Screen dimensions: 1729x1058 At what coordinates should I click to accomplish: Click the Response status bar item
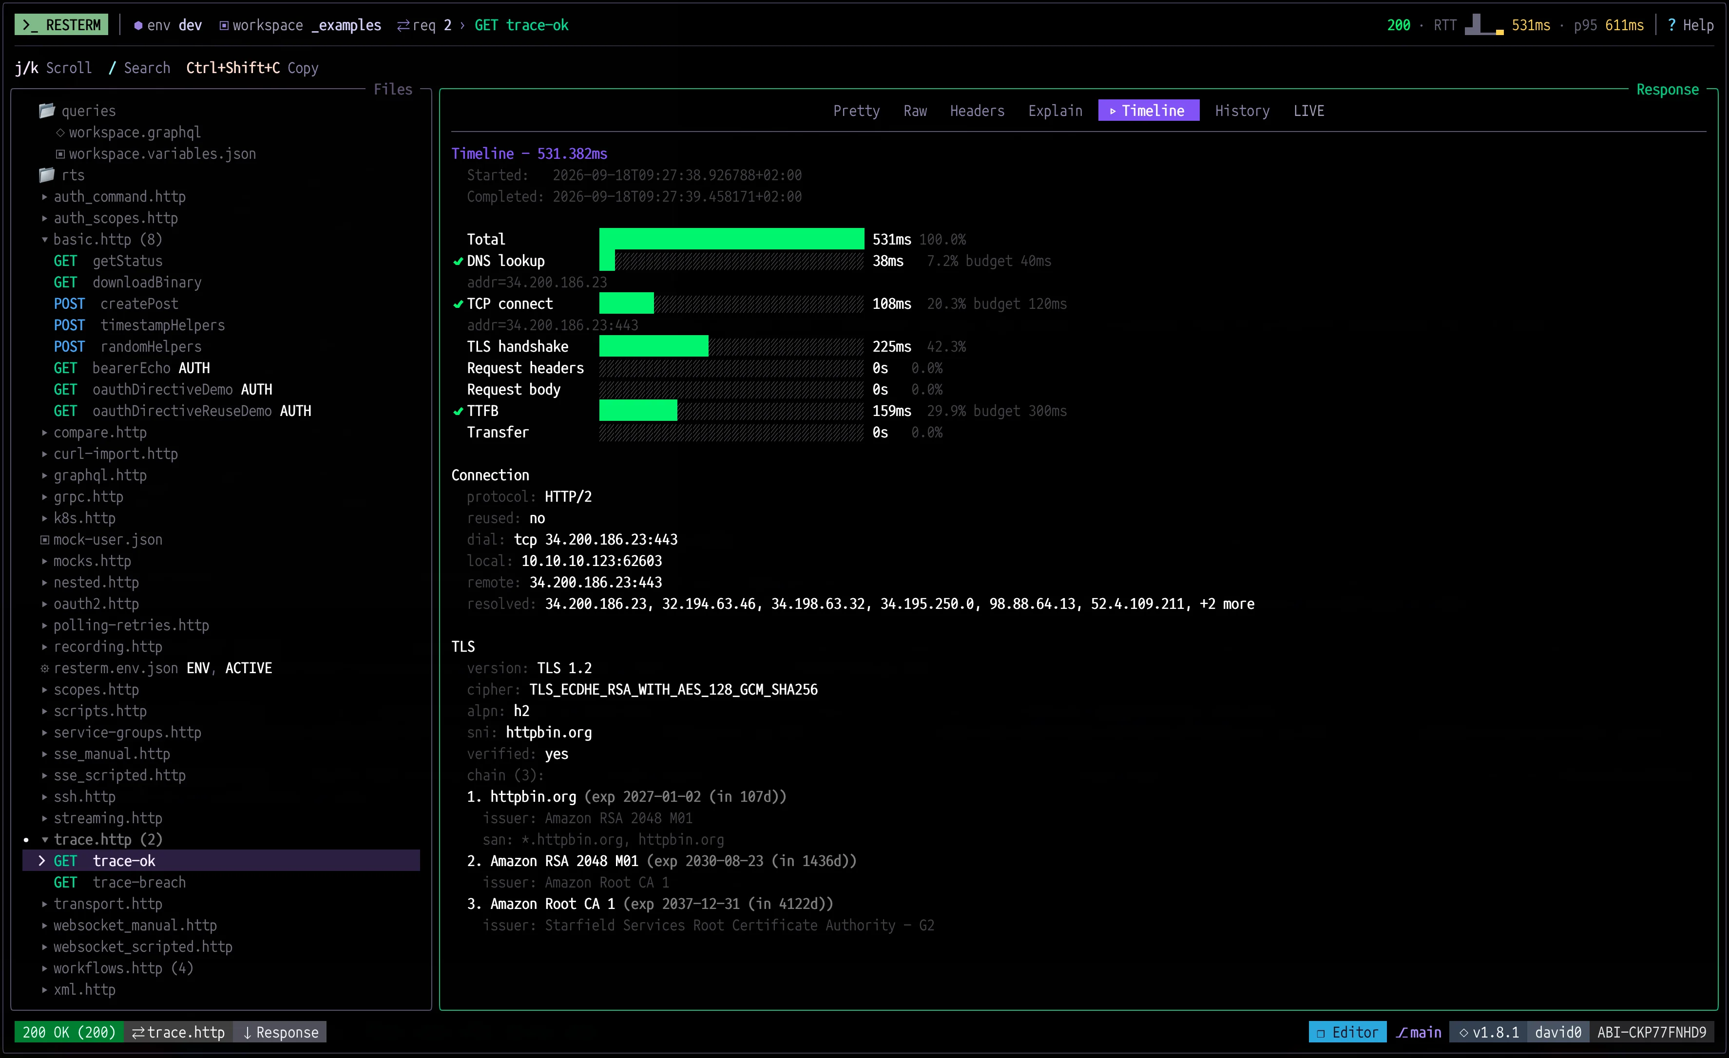click(x=280, y=1032)
